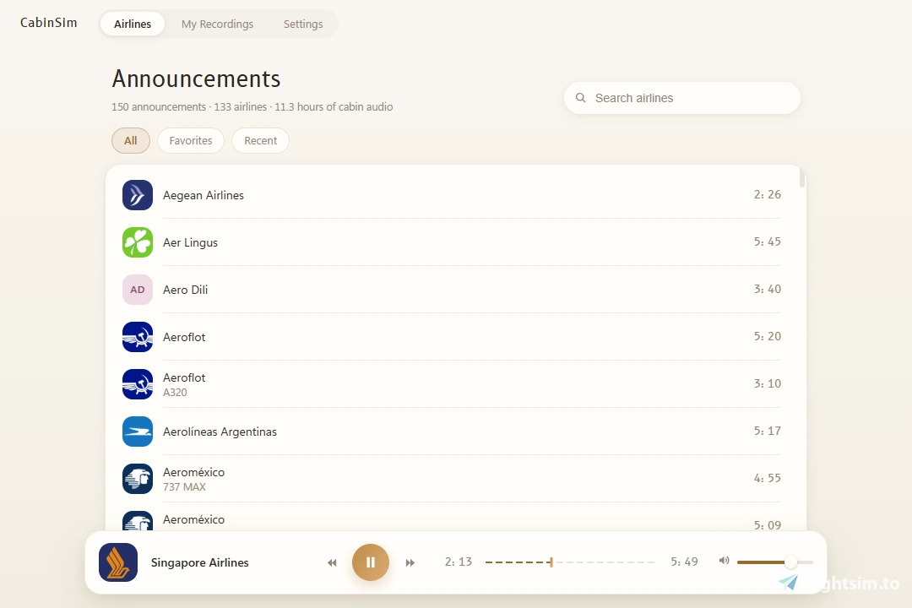Click the Aeroflot logo in the 5:20 row
This screenshot has width=912, height=608.
tap(138, 337)
